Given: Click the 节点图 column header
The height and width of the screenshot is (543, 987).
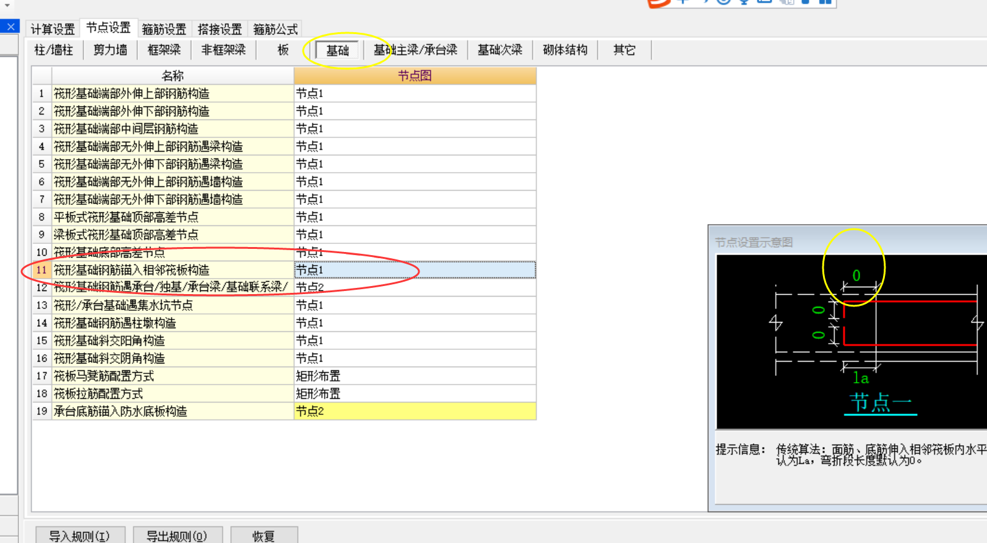Looking at the screenshot, I should 415,76.
